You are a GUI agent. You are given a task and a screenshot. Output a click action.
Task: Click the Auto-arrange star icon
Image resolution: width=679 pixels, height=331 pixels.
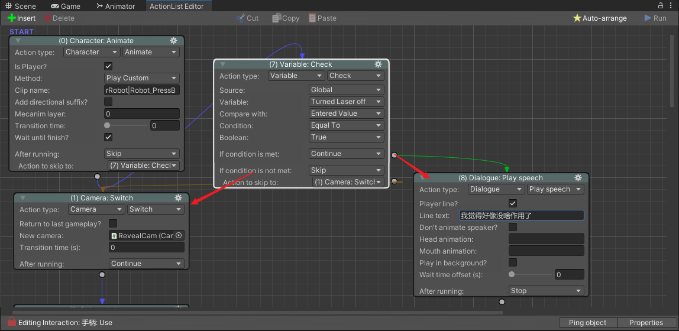pos(577,18)
